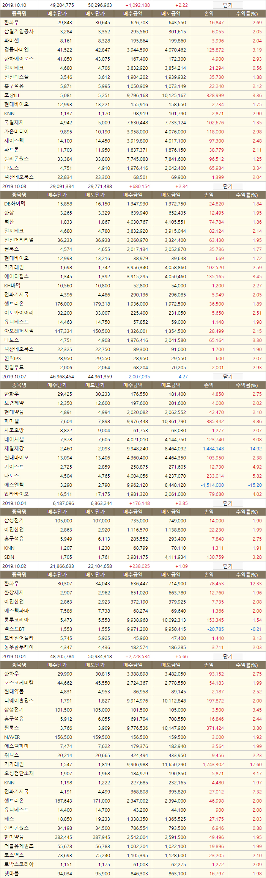Select the DB하이텍 stock name
This screenshot has width=266, height=878.
click(x=15, y=204)
